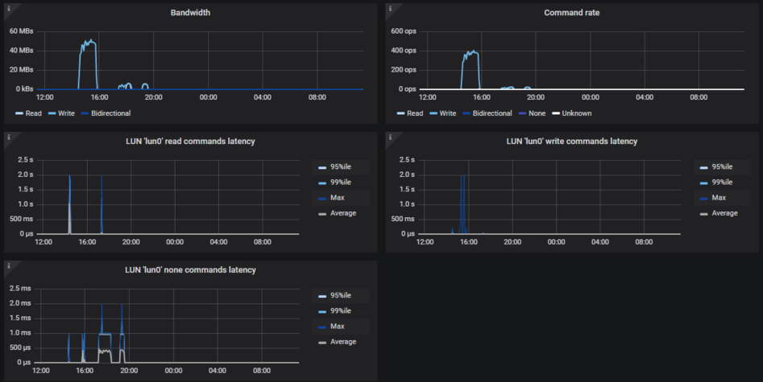Click 95%ile color swatch in write latency legend
This screenshot has width=763, height=382.
coord(703,167)
